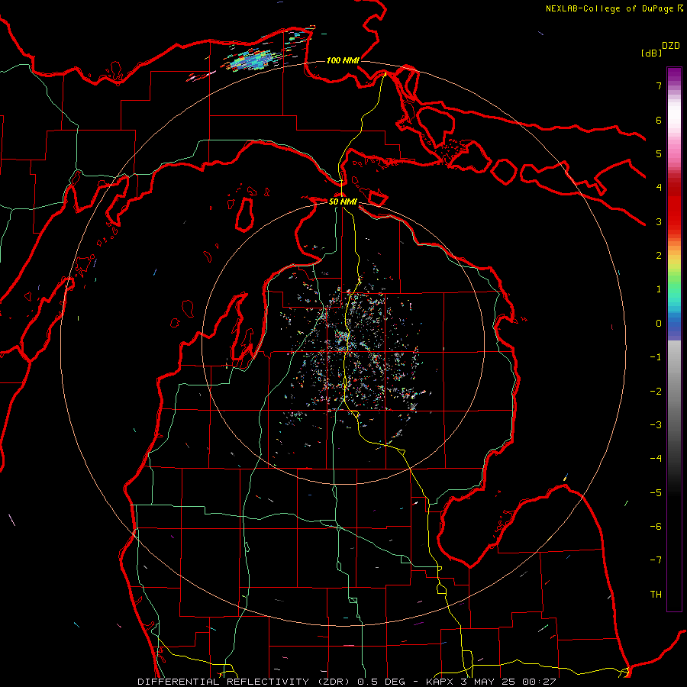This screenshot has height=687, width=687.
Task: Click the 1 value on color scale
Action: click(659, 289)
